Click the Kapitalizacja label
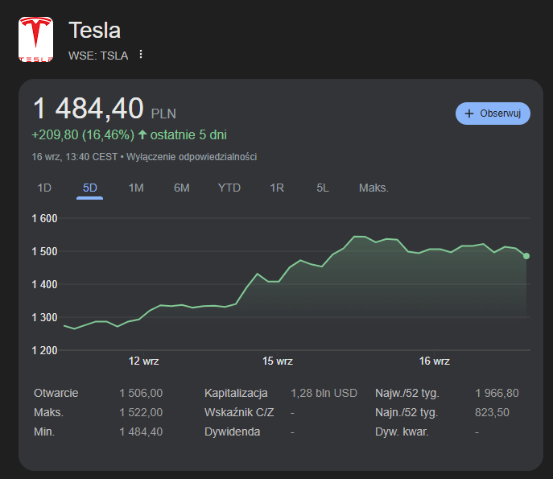This screenshot has height=479, width=553. (x=236, y=393)
